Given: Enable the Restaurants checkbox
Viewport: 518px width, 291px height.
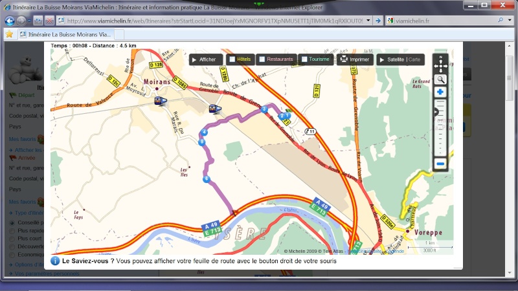Looking at the screenshot, I should tap(262, 59).
